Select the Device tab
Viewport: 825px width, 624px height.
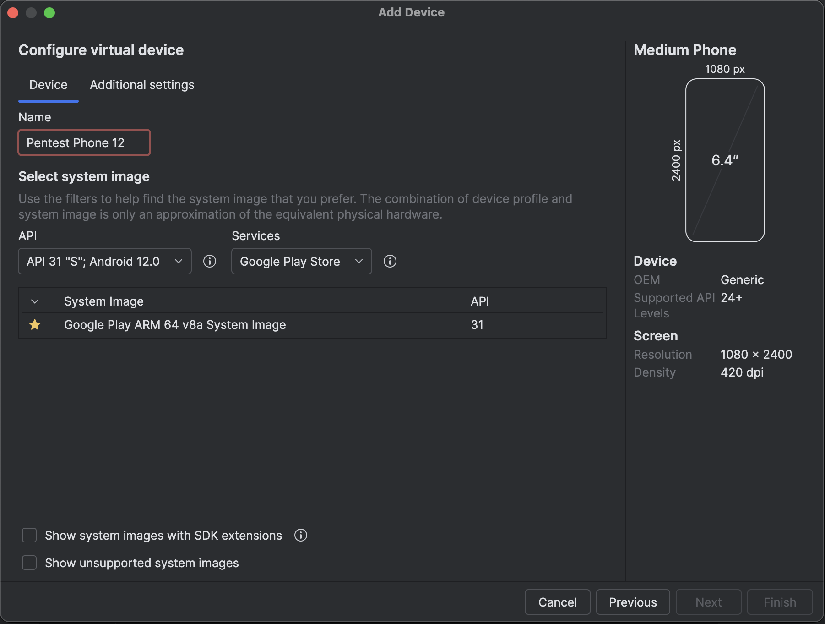pos(49,85)
